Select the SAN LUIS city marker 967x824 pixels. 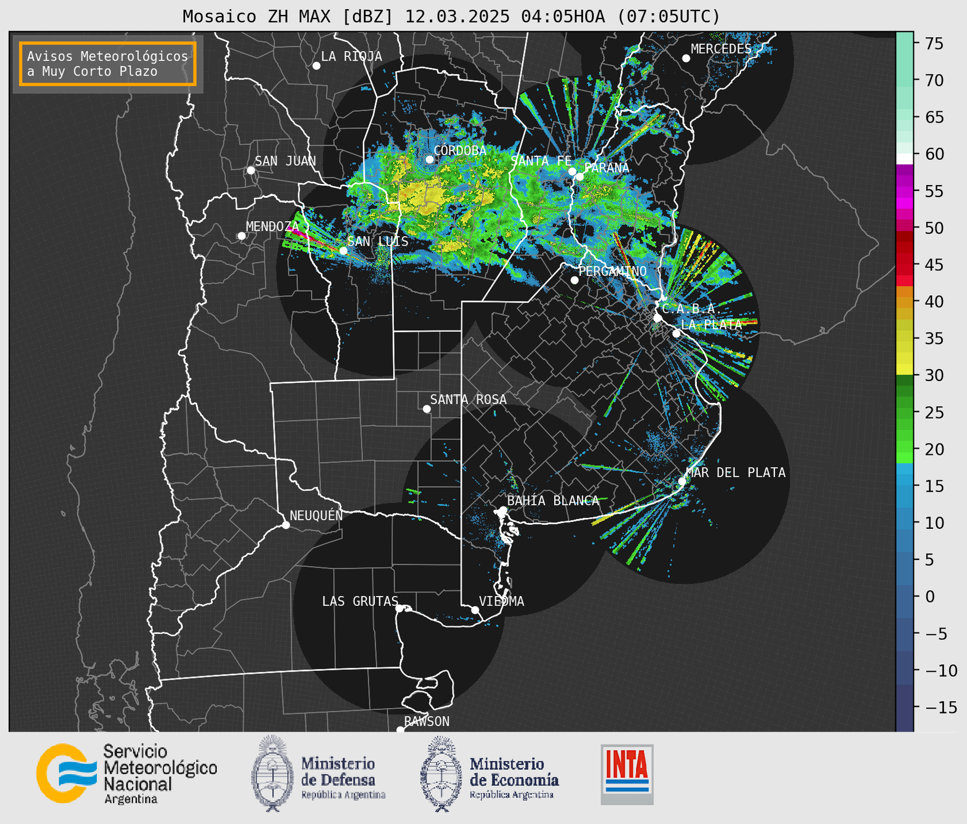point(343,251)
